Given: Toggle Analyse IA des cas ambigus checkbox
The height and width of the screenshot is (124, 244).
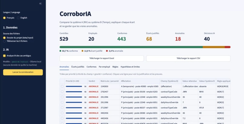Looking at the screenshot, I should [x=4, y=56].
